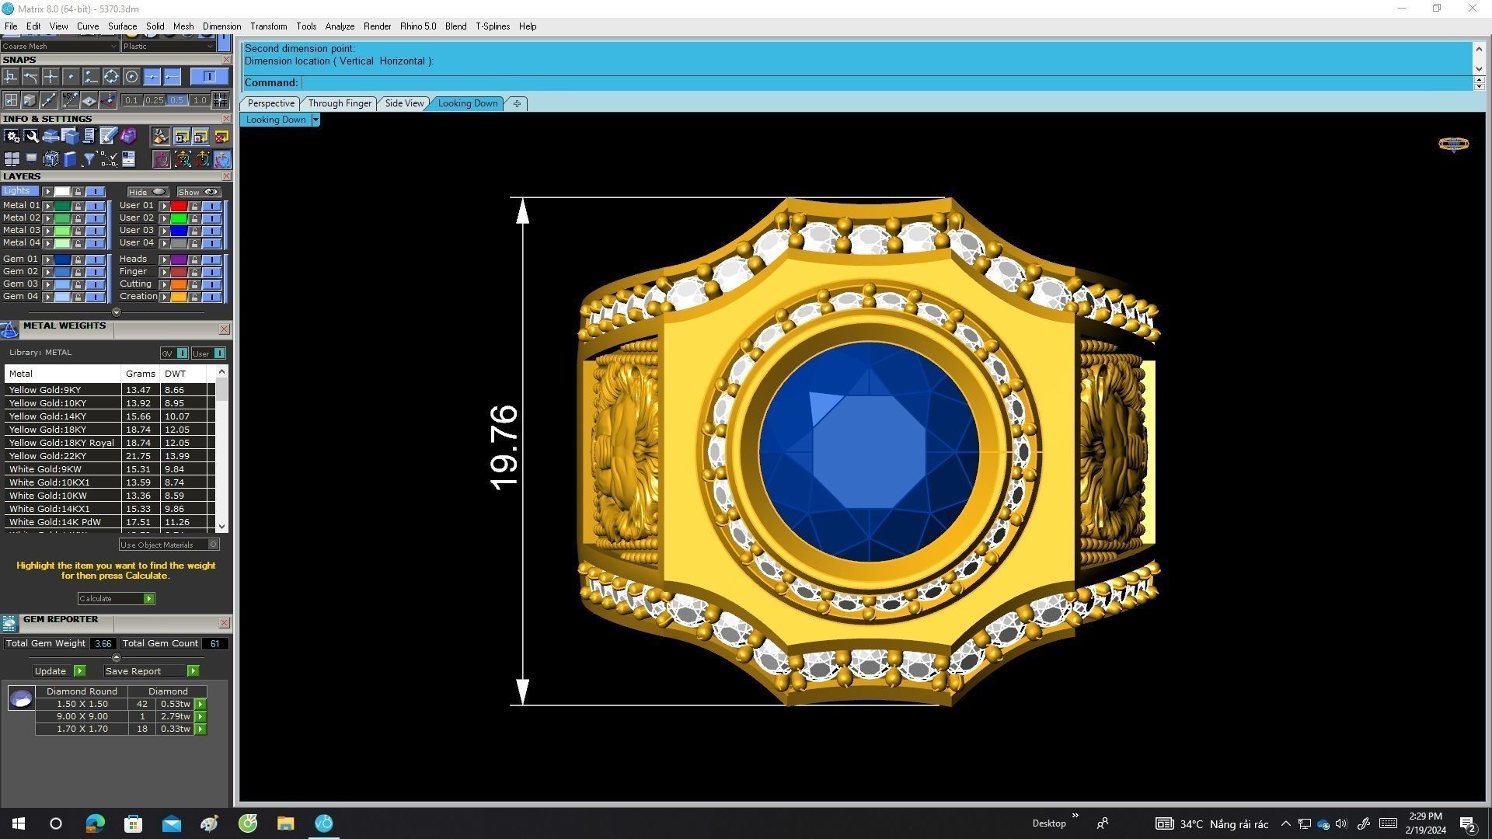This screenshot has width=1492, height=839.
Task: Open the wrench options icon
Action: pyautogui.click(x=31, y=137)
